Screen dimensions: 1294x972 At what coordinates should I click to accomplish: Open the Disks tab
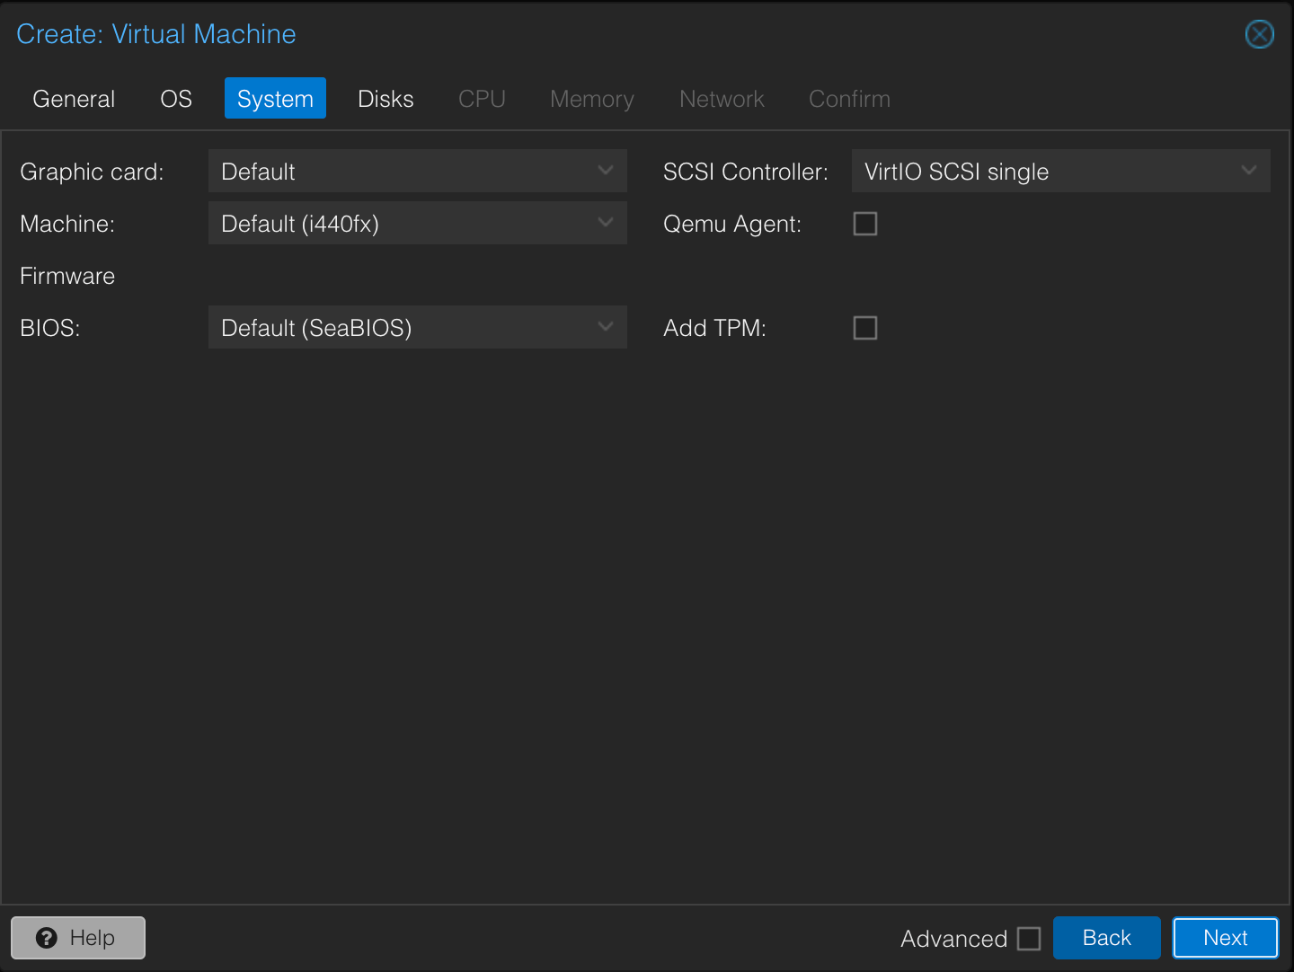[x=386, y=99]
